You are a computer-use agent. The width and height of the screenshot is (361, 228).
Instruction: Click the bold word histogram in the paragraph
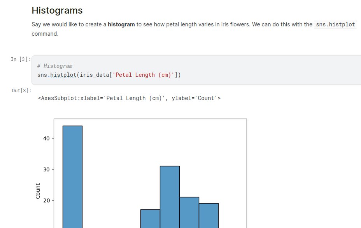point(121,24)
